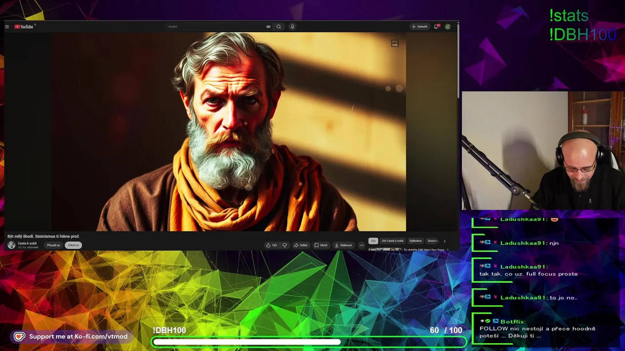The width and height of the screenshot is (625, 351).
Task: Open the Cesta k sobě channel avatar
Action: pos(12,245)
